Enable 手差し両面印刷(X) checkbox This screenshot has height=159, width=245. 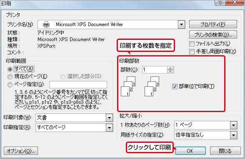[192, 51]
